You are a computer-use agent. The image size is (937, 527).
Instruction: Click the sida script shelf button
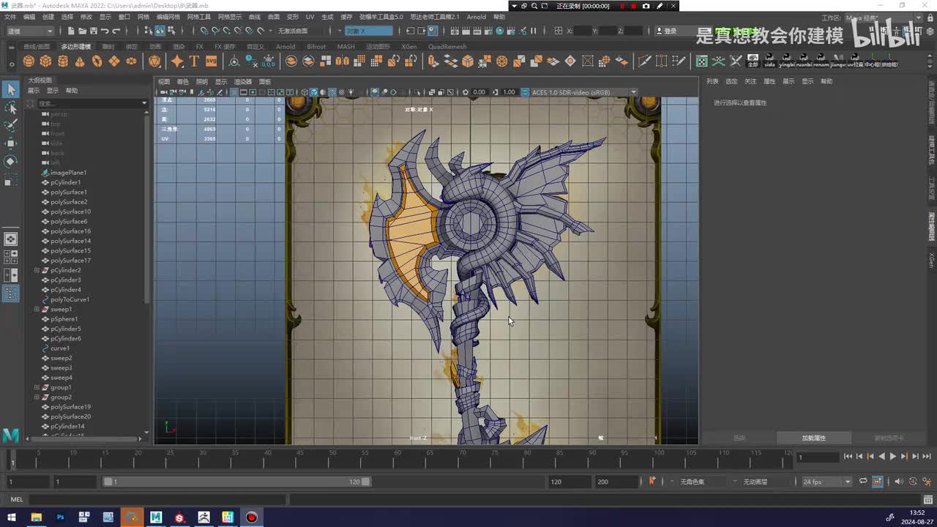click(x=769, y=61)
